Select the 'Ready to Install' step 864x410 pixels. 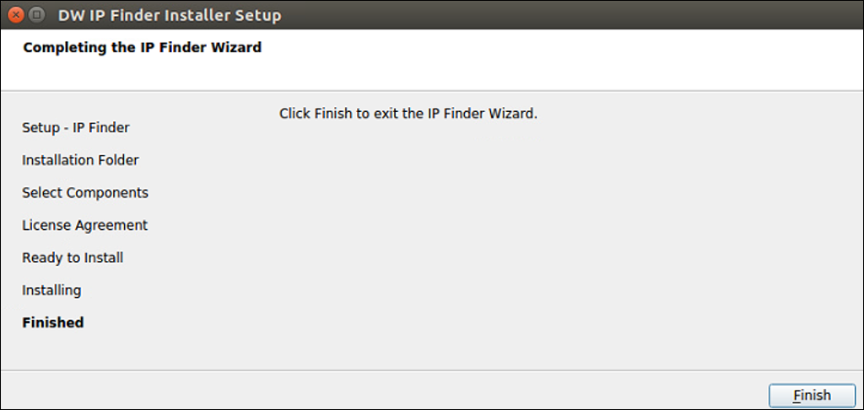(73, 258)
